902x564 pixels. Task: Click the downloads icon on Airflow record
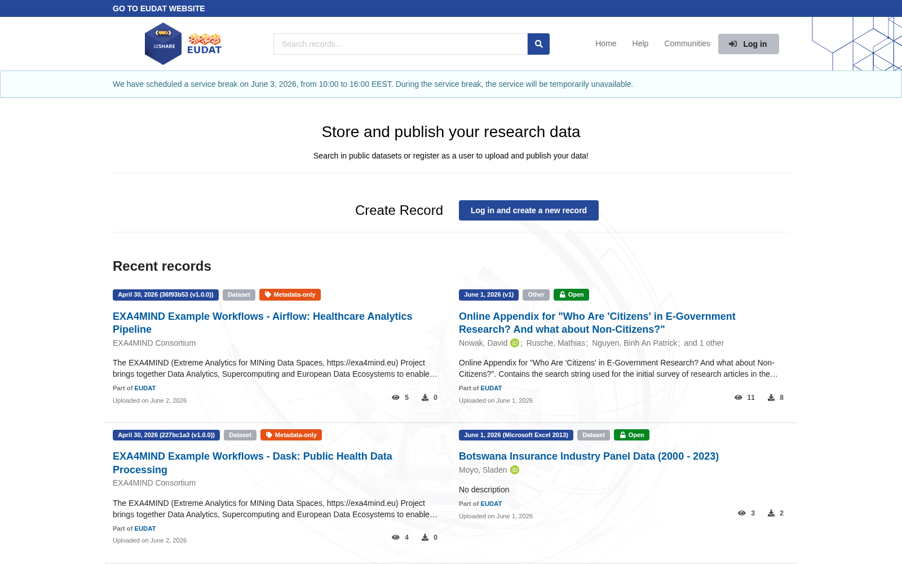coord(425,398)
